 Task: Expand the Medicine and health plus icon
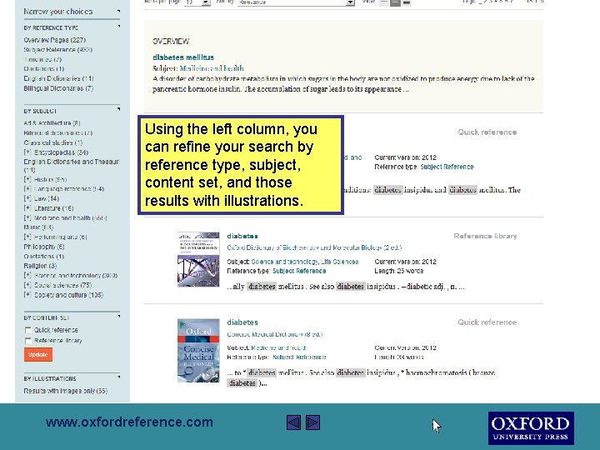[x=27, y=217]
